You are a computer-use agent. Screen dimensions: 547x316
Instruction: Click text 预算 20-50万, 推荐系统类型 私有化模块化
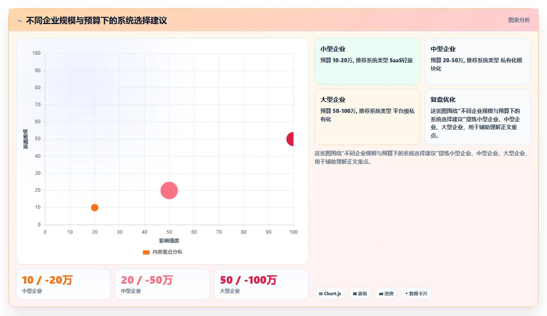(476, 64)
